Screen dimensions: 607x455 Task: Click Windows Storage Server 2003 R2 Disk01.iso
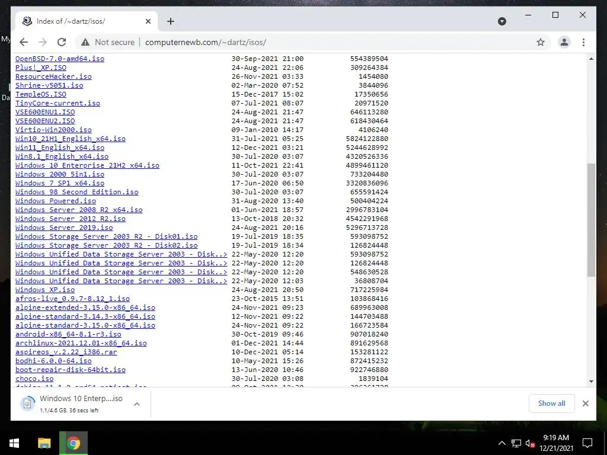pos(107,237)
